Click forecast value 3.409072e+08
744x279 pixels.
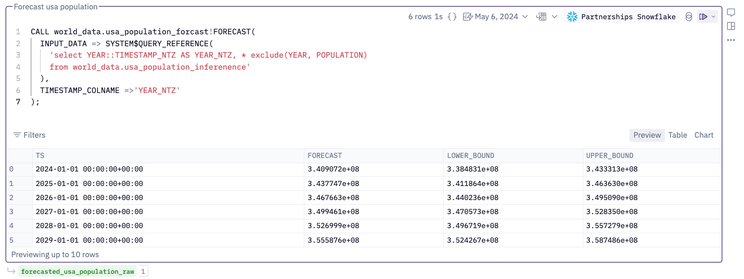coord(333,169)
